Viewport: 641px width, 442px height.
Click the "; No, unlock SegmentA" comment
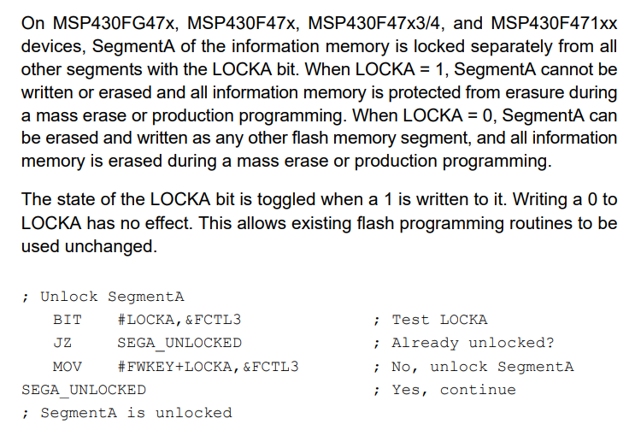(x=473, y=367)
